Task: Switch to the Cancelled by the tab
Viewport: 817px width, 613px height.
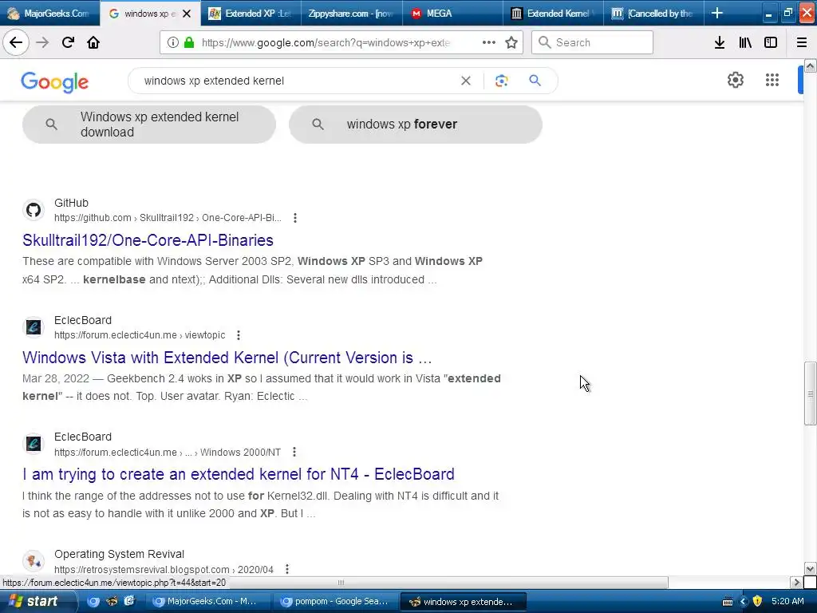Action: (x=654, y=13)
